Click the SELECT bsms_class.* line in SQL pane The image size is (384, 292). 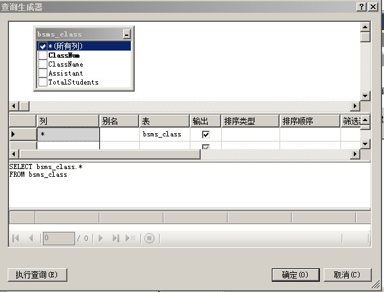click(x=46, y=166)
